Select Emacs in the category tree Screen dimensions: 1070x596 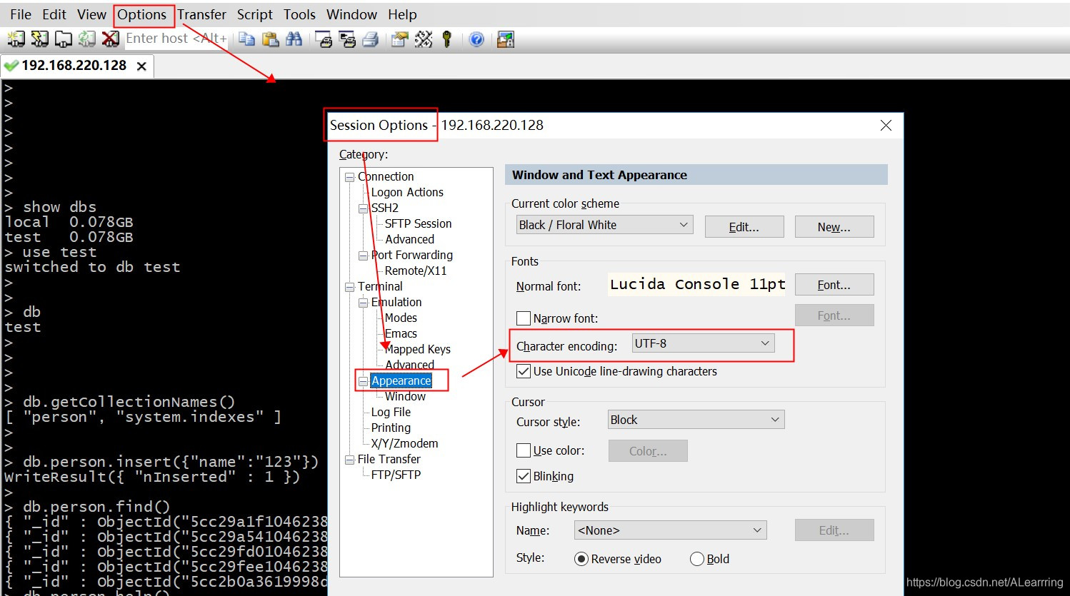click(401, 334)
